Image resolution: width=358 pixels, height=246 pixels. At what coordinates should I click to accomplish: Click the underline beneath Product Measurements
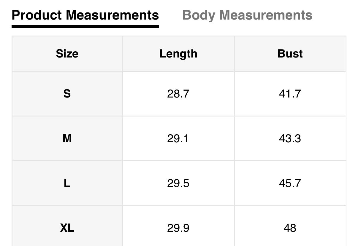pyautogui.click(x=85, y=26)
